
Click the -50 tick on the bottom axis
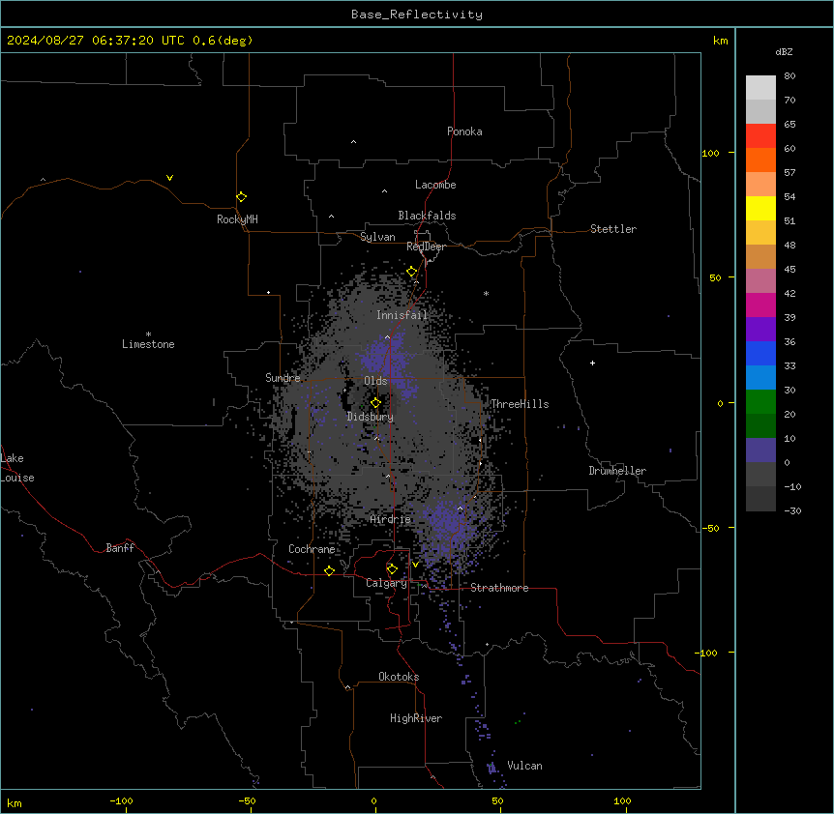(247, 800)
